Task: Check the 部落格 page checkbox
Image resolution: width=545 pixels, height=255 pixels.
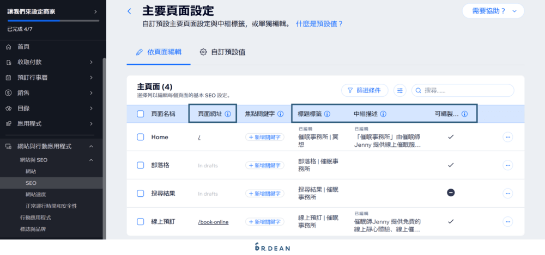Action: pyautogui.click(x=141, y=165)
